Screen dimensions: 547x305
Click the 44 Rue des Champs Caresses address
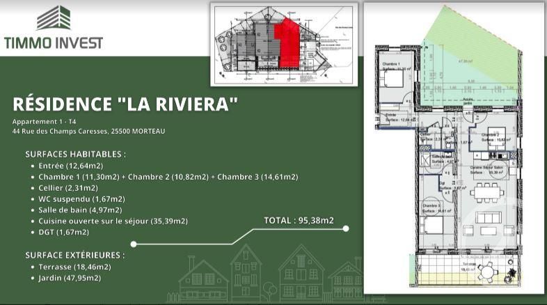(x=88, y=131)
